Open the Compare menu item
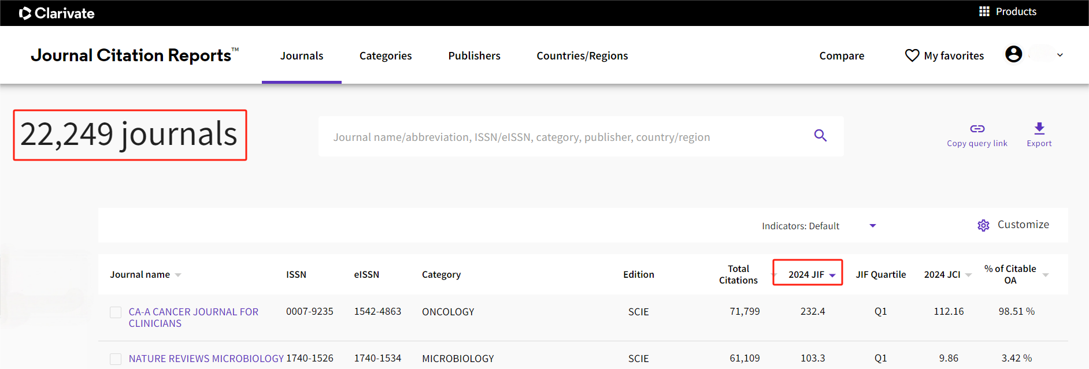 click(x=842, y=56)
